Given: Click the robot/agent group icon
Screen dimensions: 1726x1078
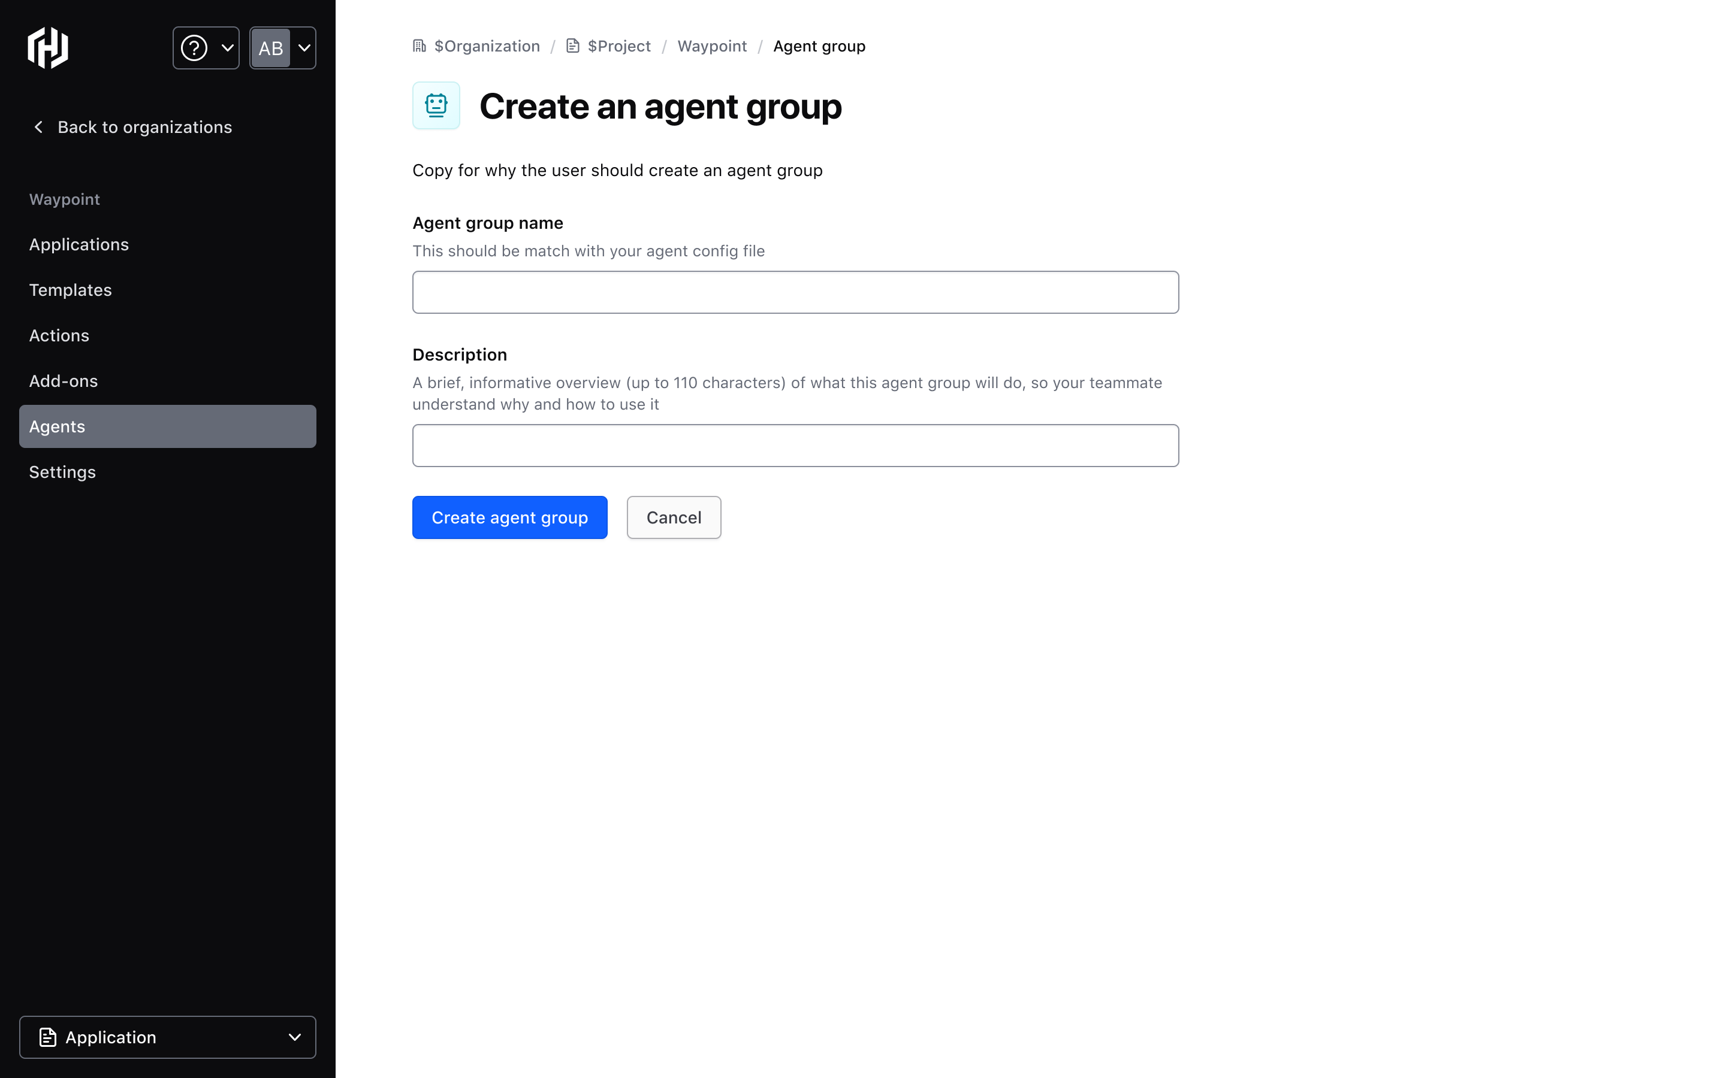Looking at the screenshot, I should click(x=437, y=105).
